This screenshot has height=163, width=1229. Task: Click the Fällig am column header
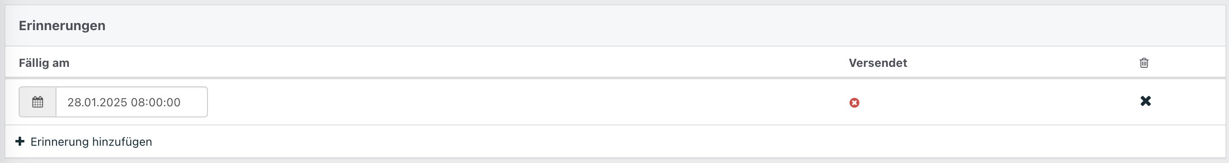tap(44, 63)
